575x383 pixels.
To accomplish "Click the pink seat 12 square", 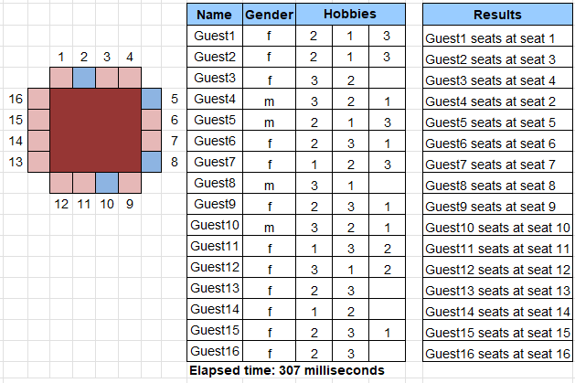I will tap(61, 183).
